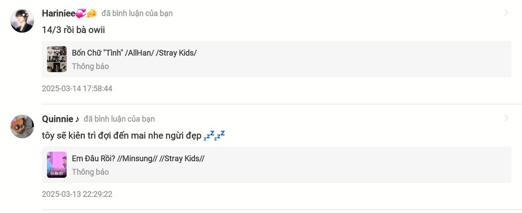Click the chevron arrow on Hariniee's notification

click(x=506, y=13)
